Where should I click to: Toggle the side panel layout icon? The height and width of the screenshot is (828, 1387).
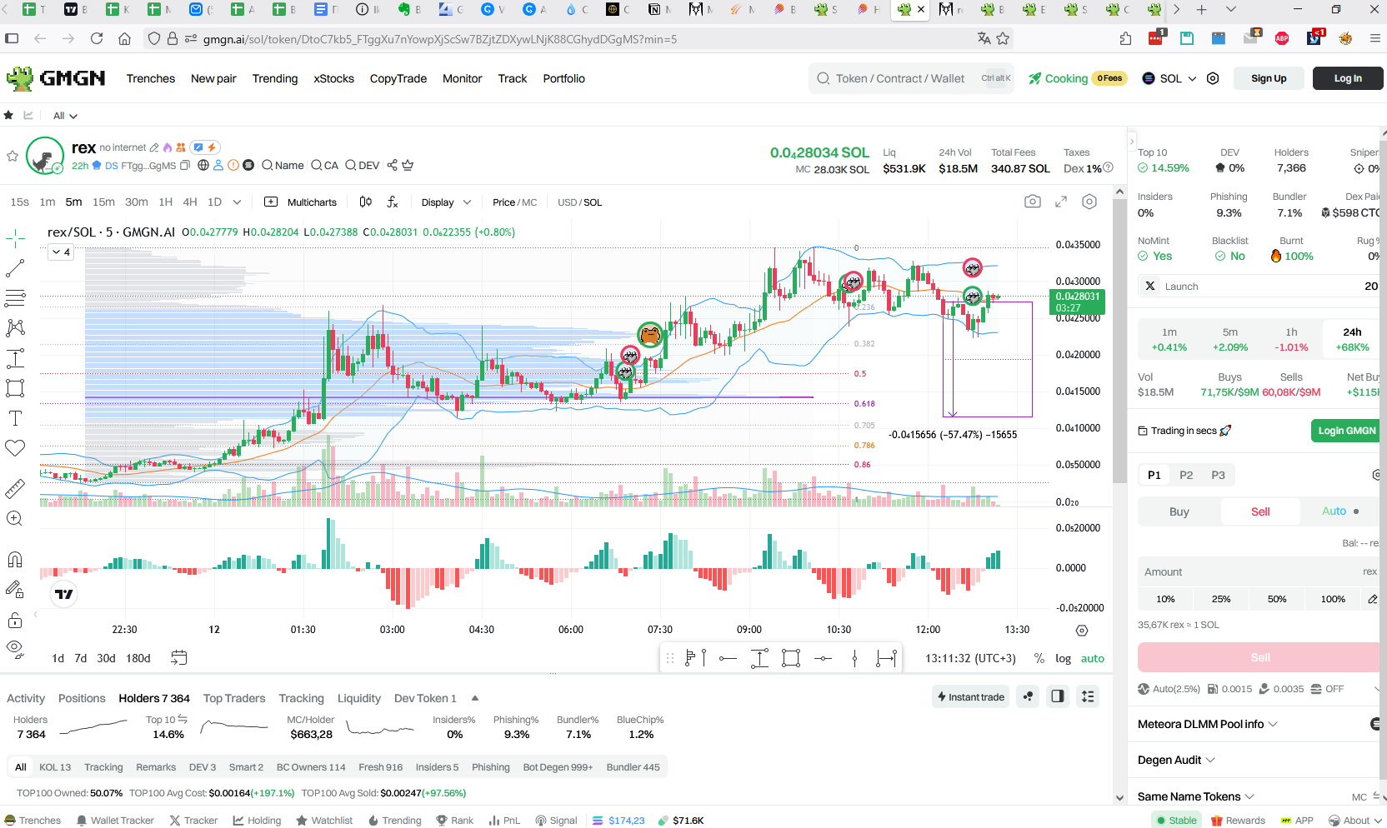1058,696
